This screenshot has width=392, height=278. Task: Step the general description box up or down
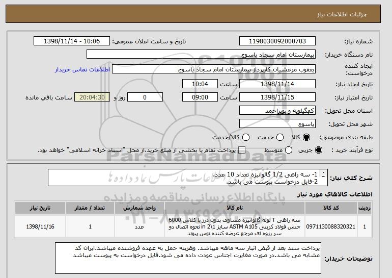pos(324,174)
